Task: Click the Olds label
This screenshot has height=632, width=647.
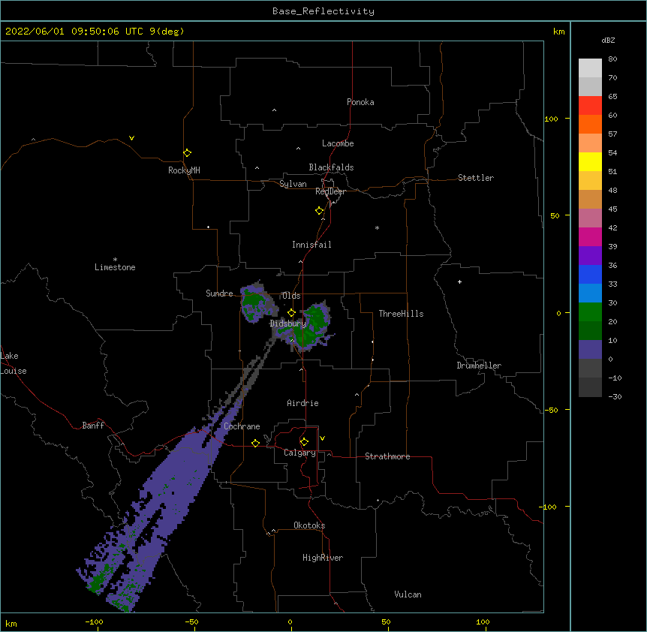Action: point(291,296)
